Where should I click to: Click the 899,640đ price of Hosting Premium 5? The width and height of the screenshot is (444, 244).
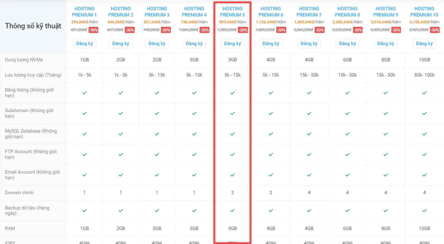tap(227, 22)
